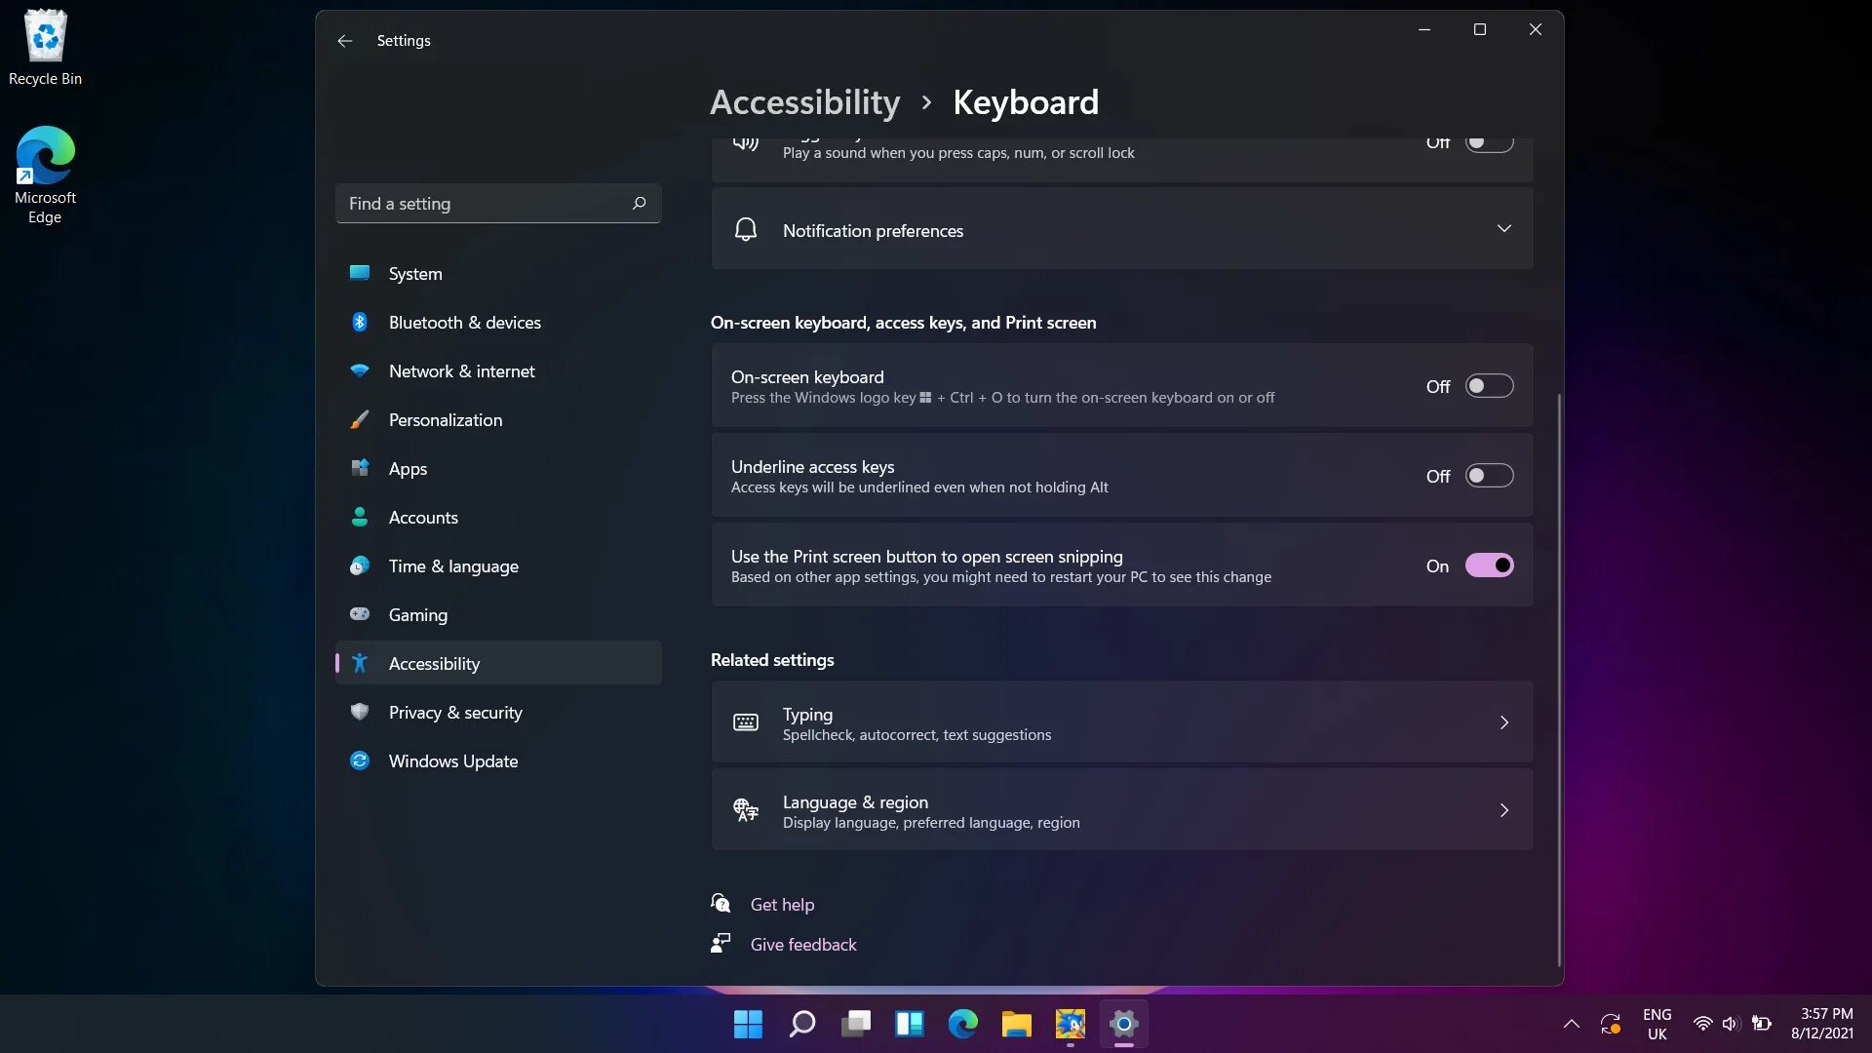Click the Windows Start button
The image size is (1872, 1053).
click(x=748, y=1024)
